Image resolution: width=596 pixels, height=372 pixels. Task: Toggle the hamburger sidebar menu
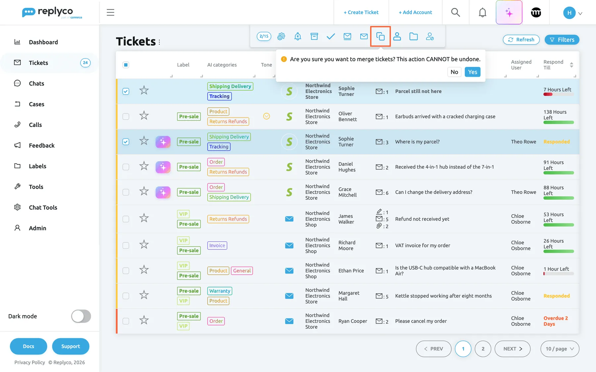coord(111,13)
